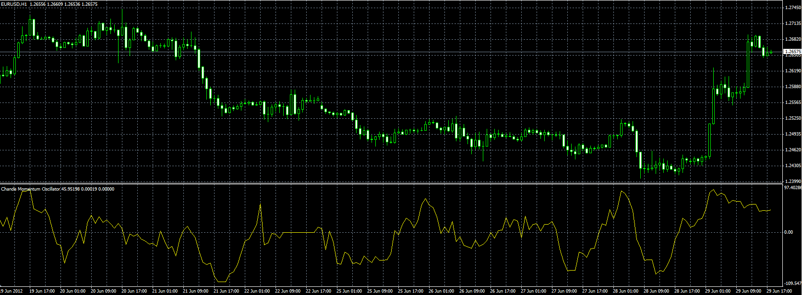Click the tall bullish candle on 29 Jun
Viewport: 802px width, 295px height.
(748, 64)
